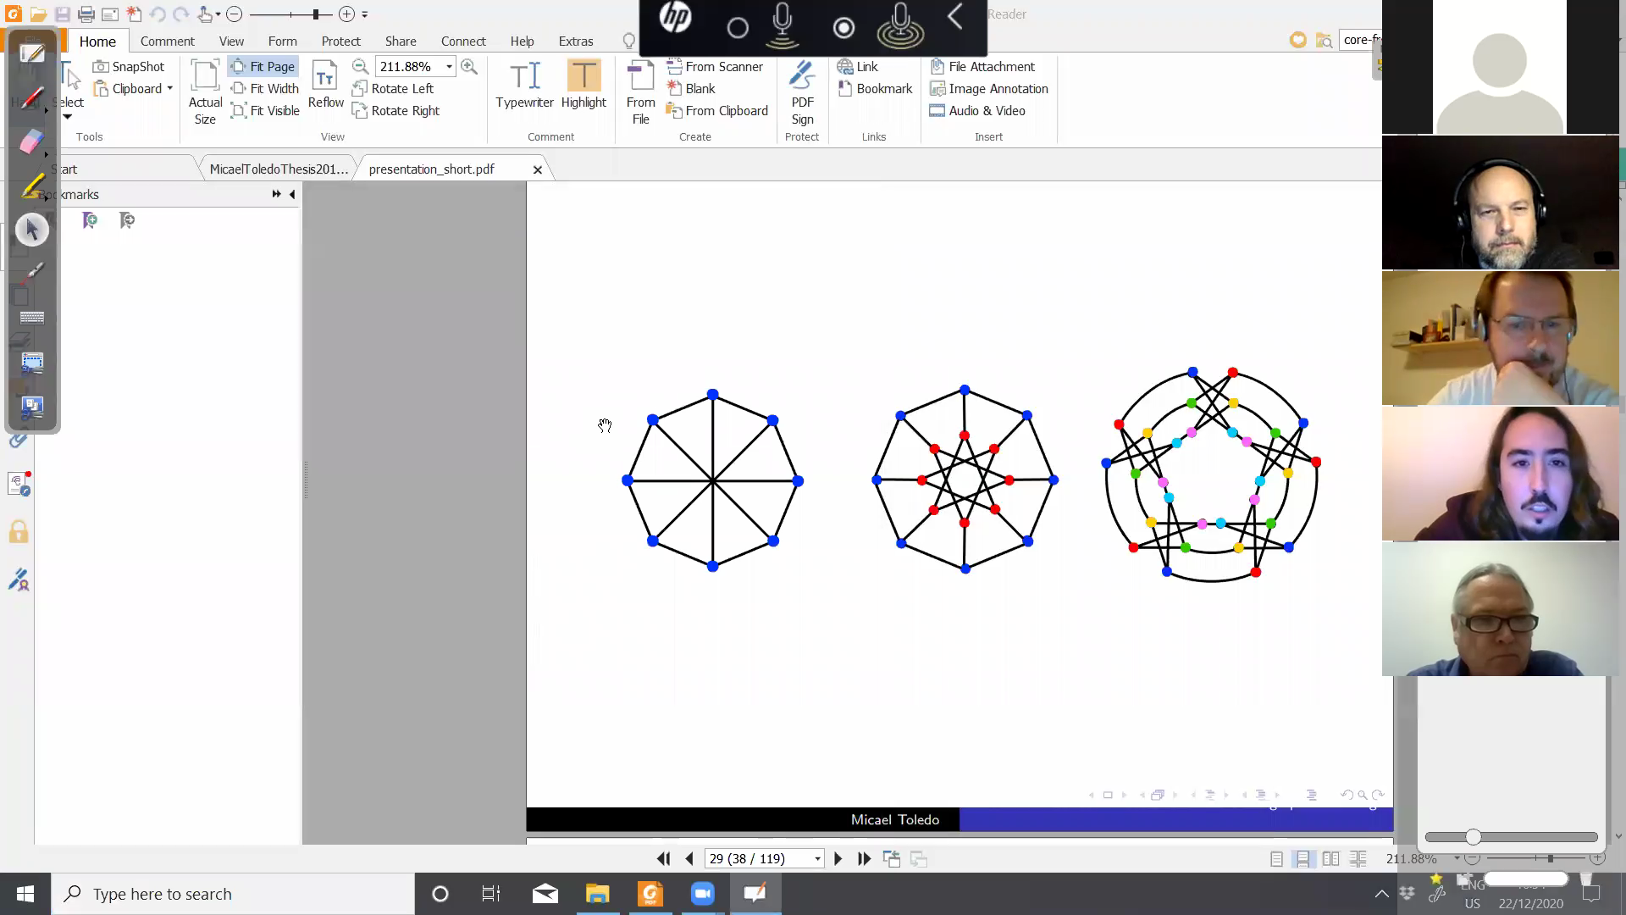Click the Reflow view icon
1626x915 pixels.
tap(325, 77)
